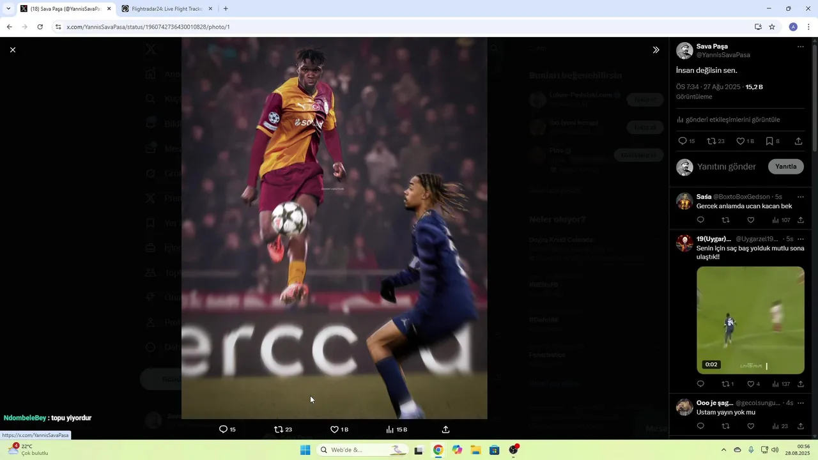The width and height of the screenshot is (818, 460).
Task: Repost Saśa's comment
Action: 725,220
